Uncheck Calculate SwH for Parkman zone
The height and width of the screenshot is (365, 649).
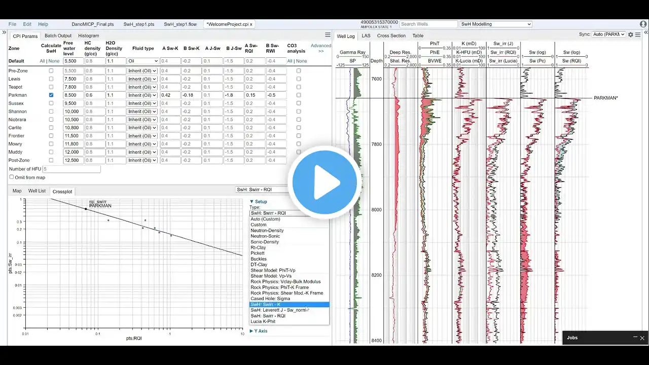(51, 95)
